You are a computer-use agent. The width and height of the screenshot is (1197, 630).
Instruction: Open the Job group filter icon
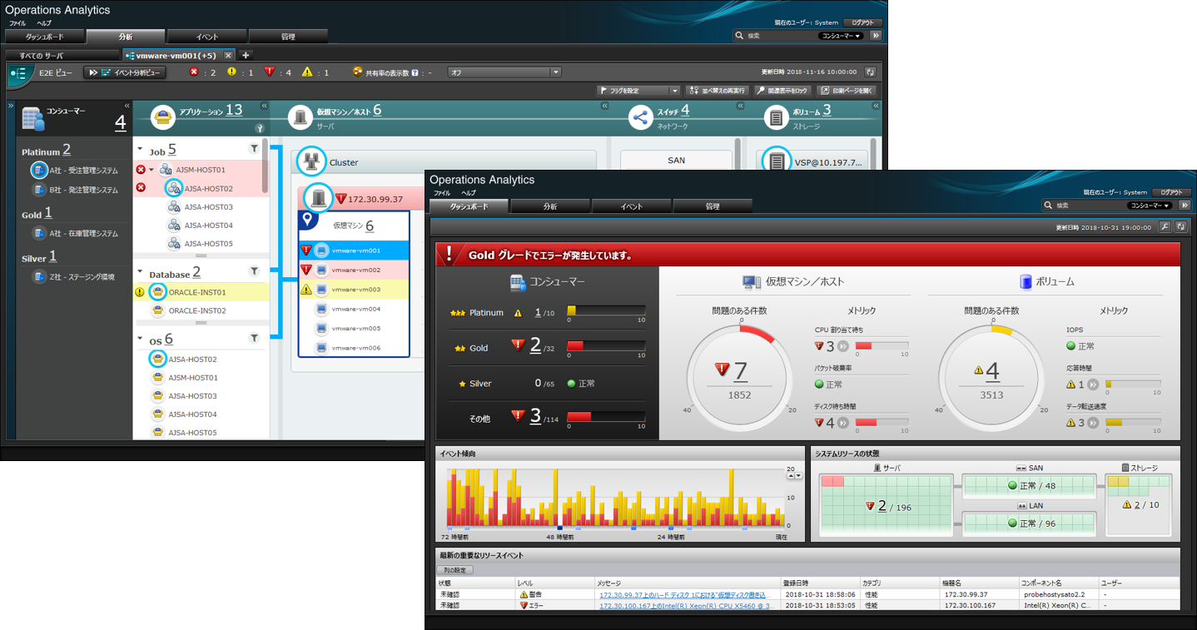[255, 149]
